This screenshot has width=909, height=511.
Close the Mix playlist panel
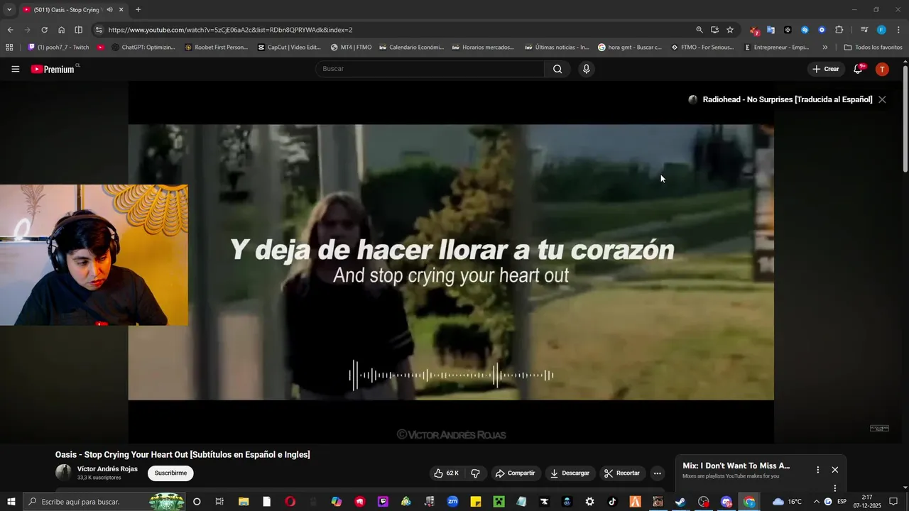(835, 470)
